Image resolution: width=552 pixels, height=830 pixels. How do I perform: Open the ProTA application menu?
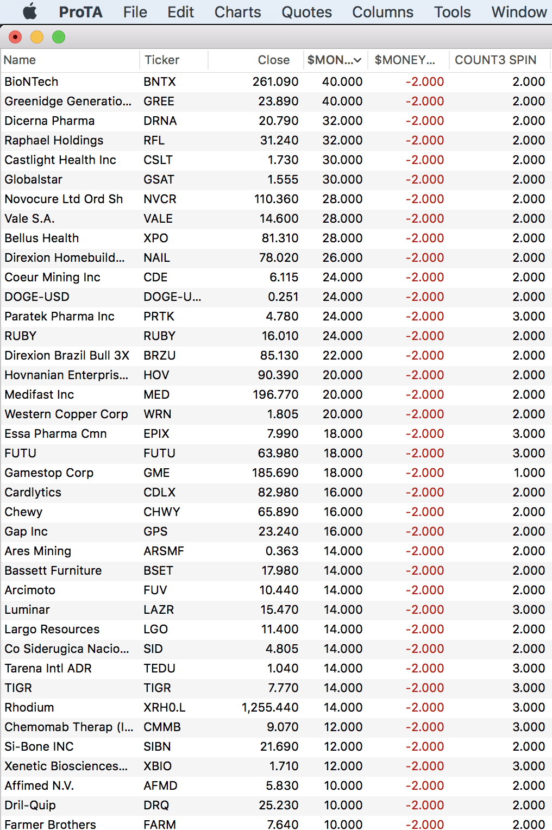click(x=80, y=12)
